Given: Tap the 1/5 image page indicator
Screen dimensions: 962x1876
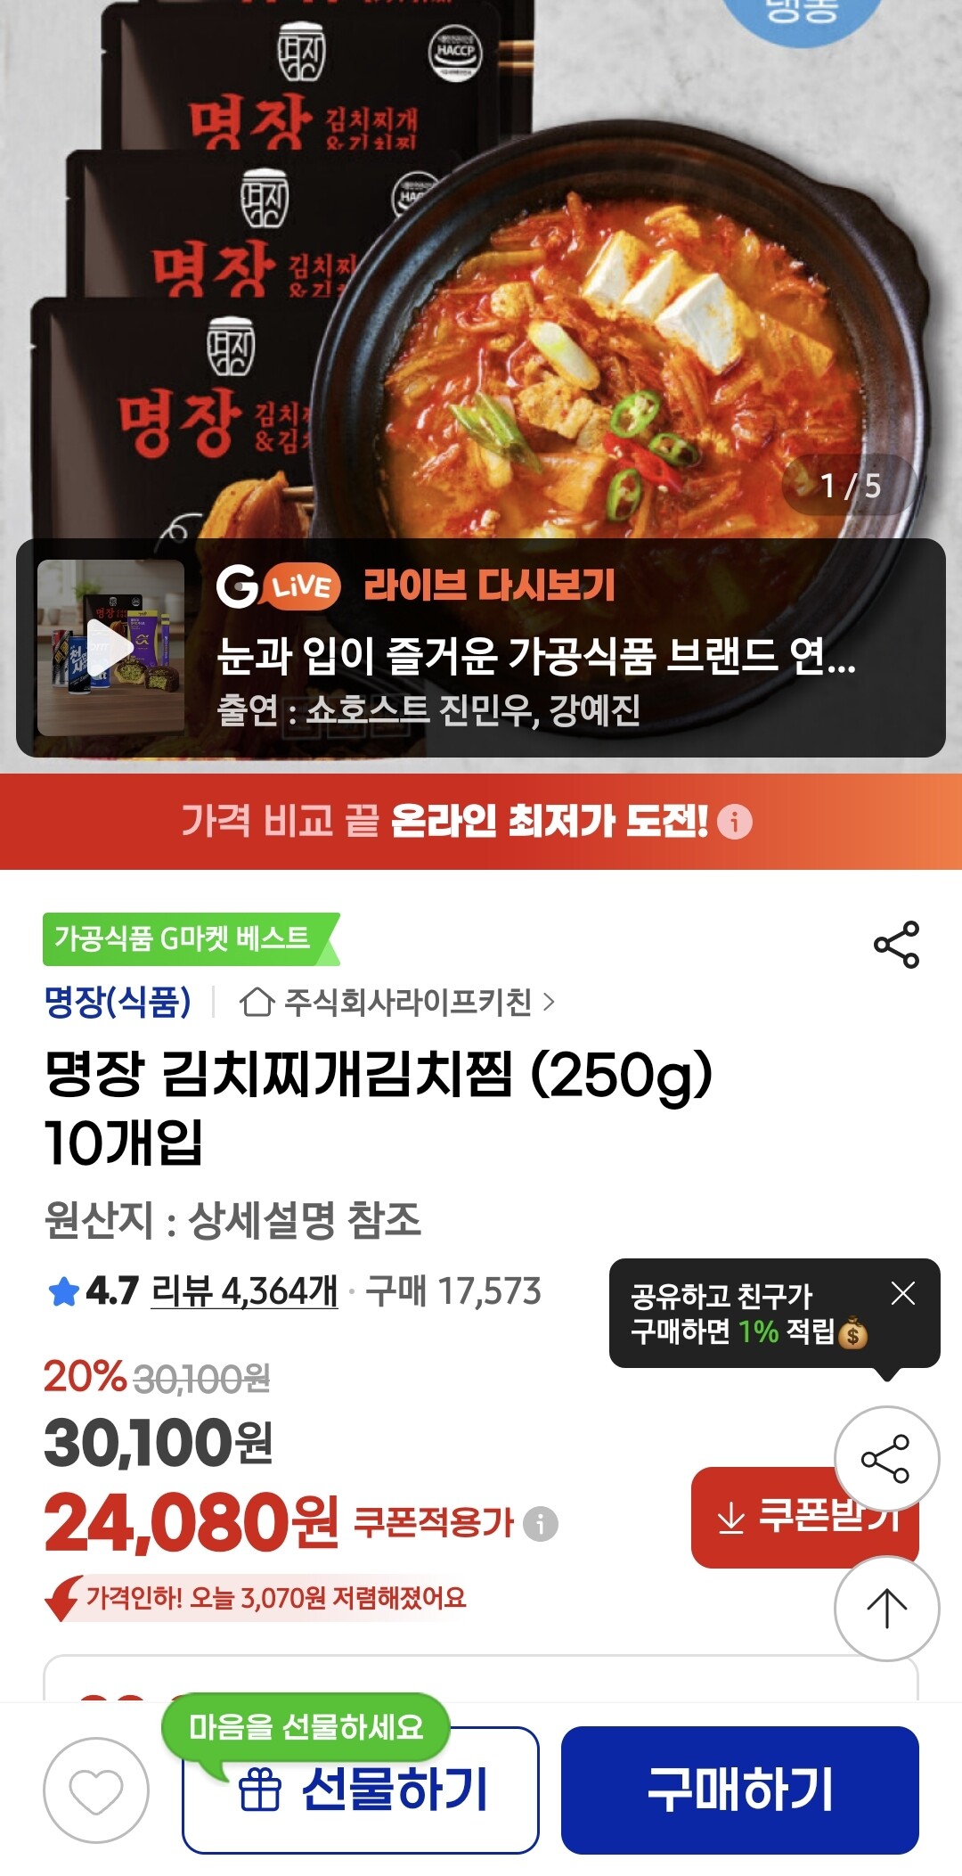Looking at the screenshot, I should point(850,486).
